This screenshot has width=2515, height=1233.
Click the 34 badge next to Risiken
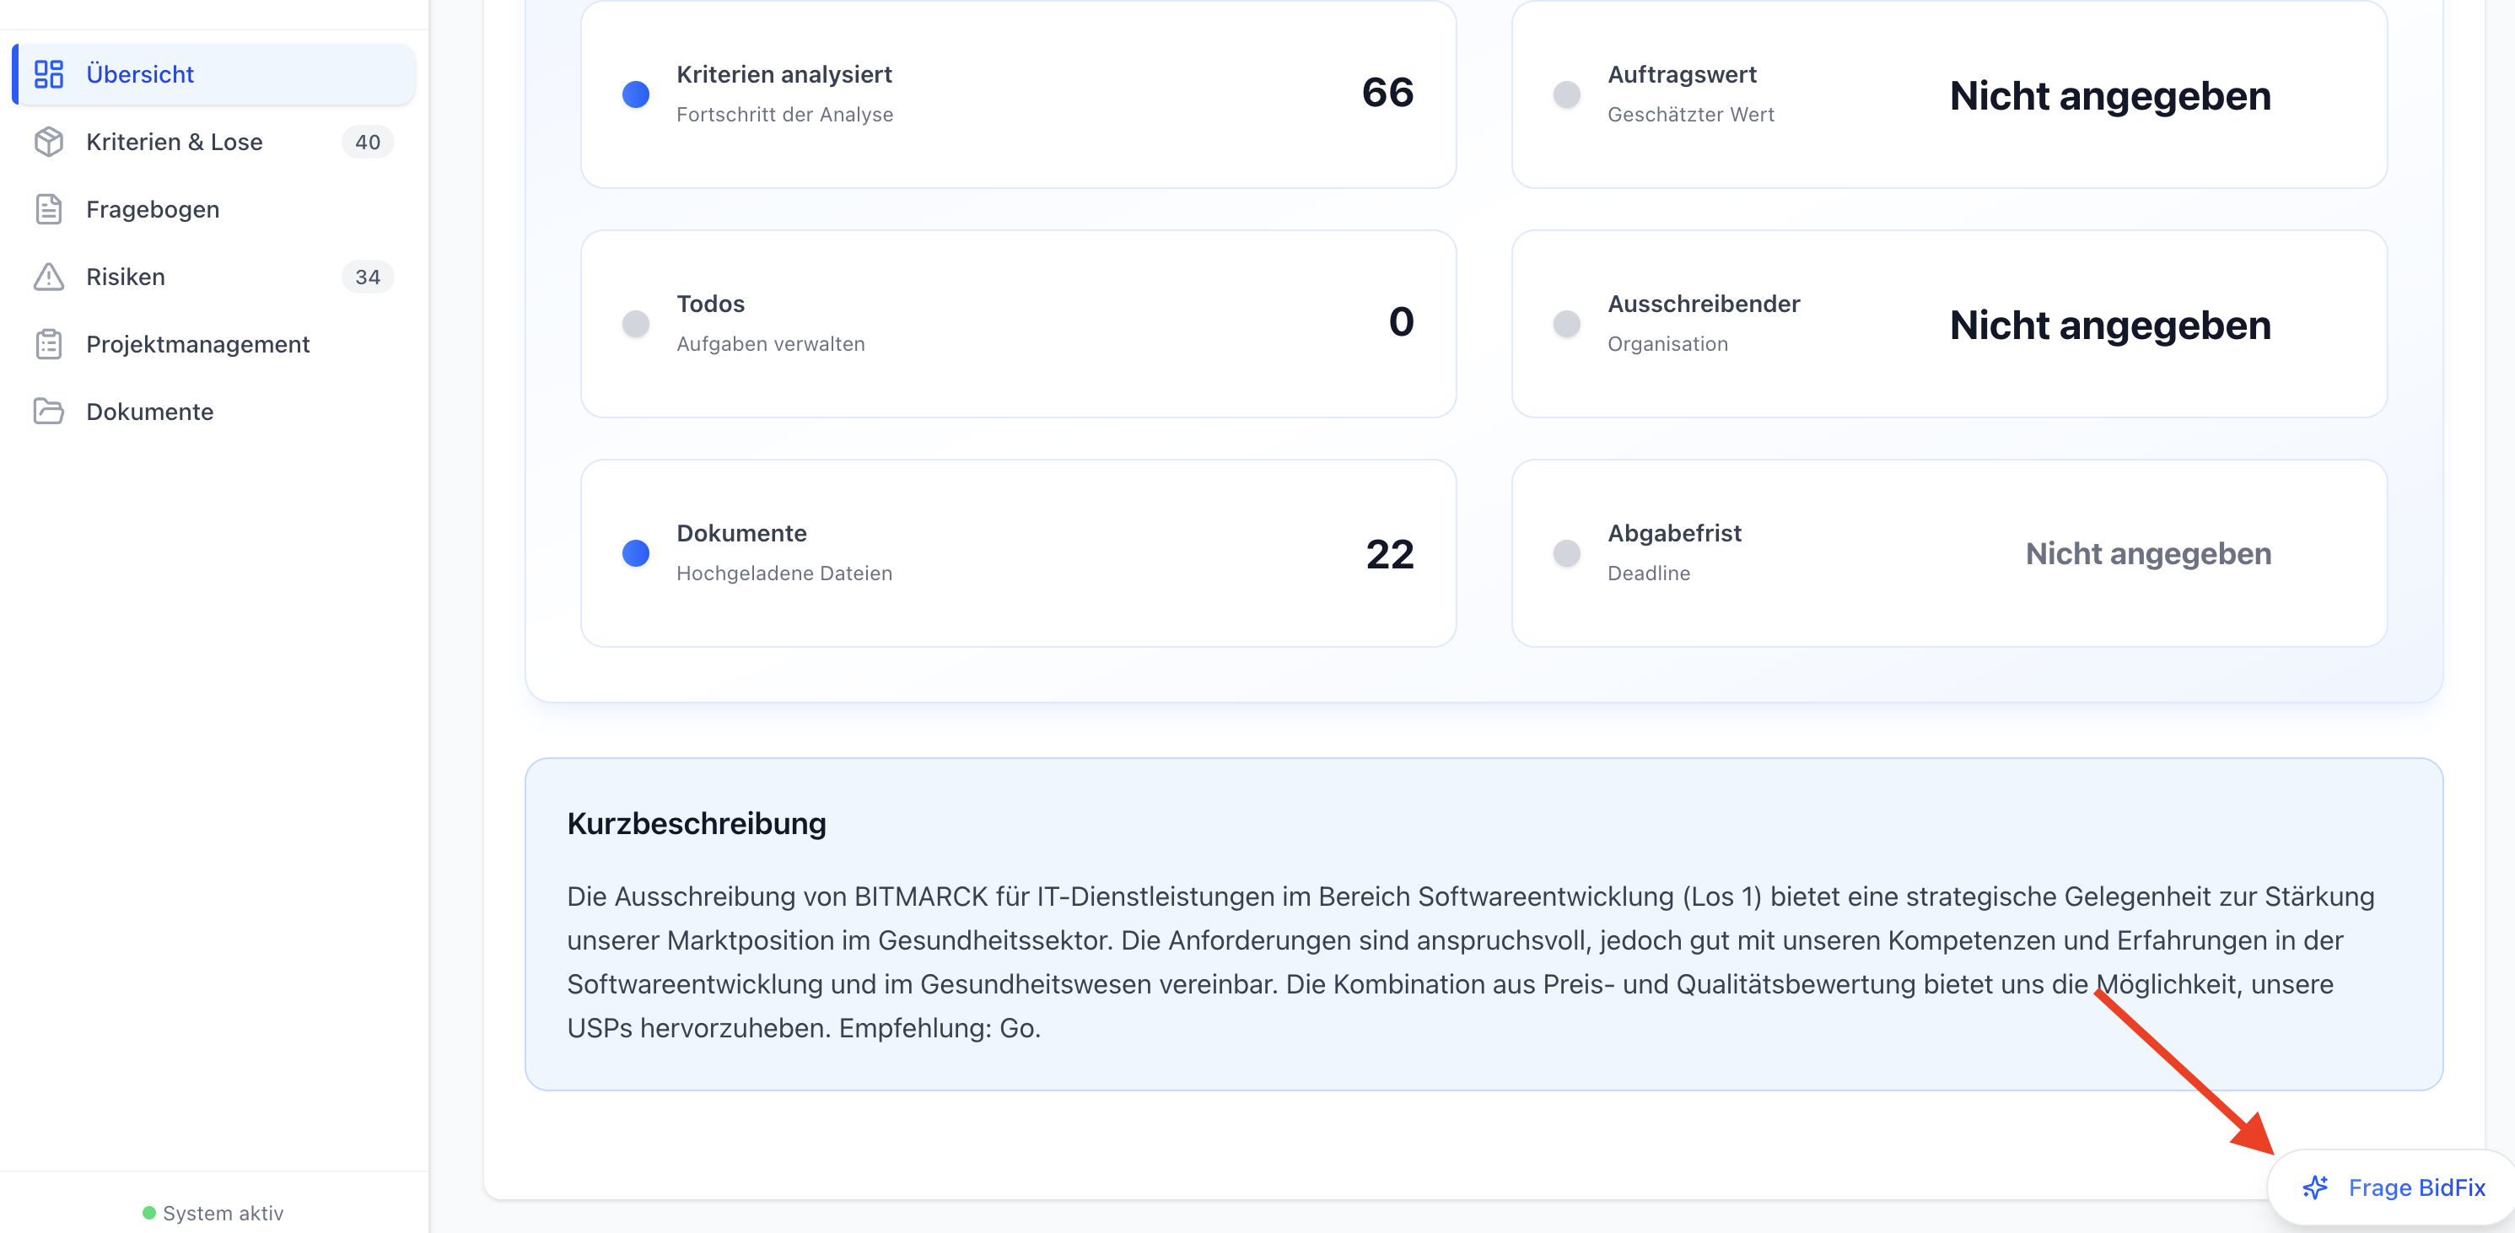[367, 277]
